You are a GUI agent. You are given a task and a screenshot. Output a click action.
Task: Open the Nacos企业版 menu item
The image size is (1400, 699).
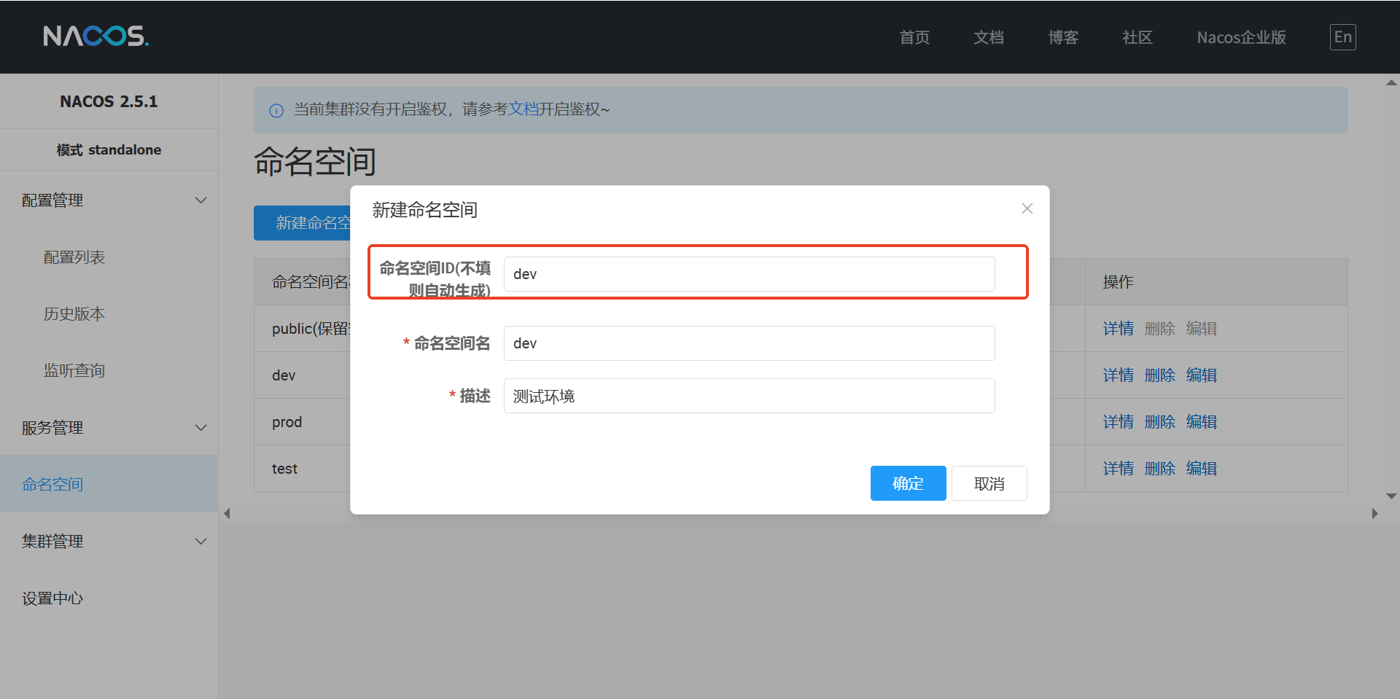[1241, 37]
